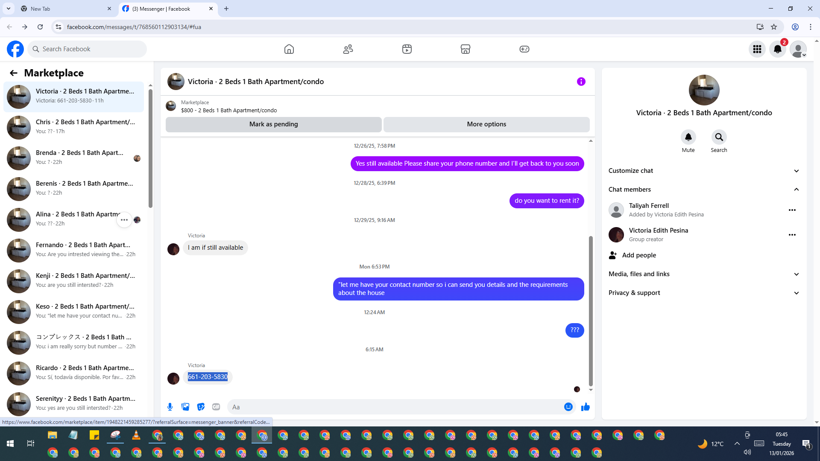Screen dimensions: 820x461
Task: Open the GIF picker
Action: [x=216, y=407]
